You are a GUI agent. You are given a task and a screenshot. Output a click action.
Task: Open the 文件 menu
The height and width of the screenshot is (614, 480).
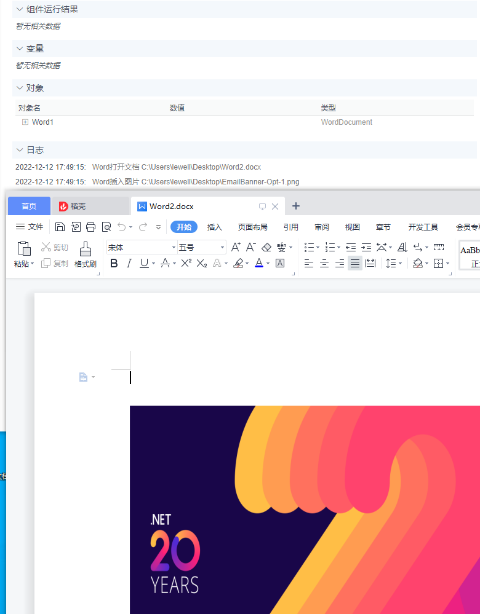(x=30, y=227)
